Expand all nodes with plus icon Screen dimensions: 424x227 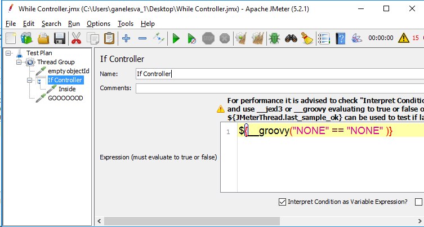click(126, 38)
